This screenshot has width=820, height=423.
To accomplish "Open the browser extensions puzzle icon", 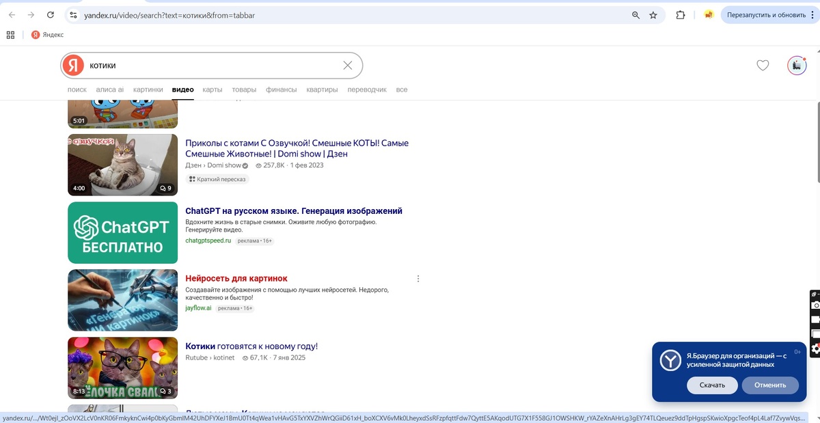I will click(x=681, y=15).
